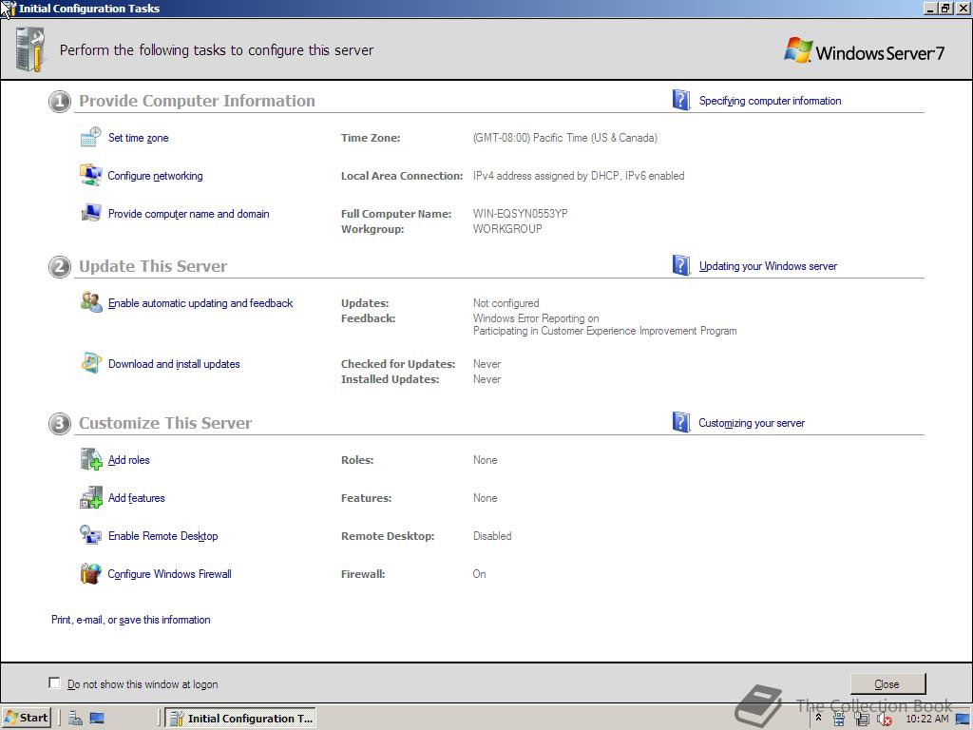
Task: Open the Set time zone link
Action: click(139, 138)
